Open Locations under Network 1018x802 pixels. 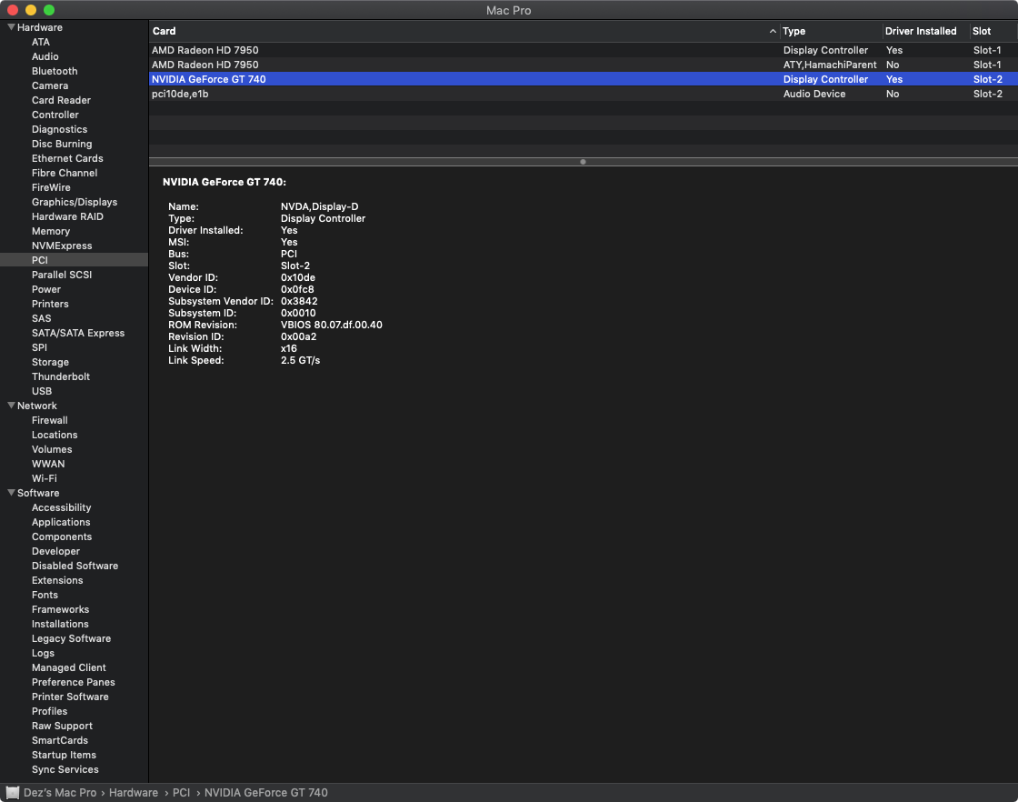click(55, 435)
